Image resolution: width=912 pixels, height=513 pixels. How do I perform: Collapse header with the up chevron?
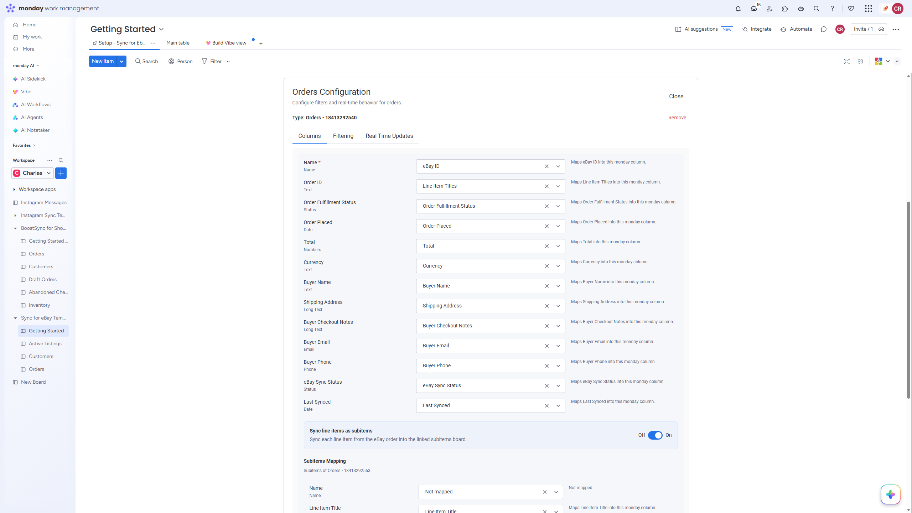pos(897,62)
